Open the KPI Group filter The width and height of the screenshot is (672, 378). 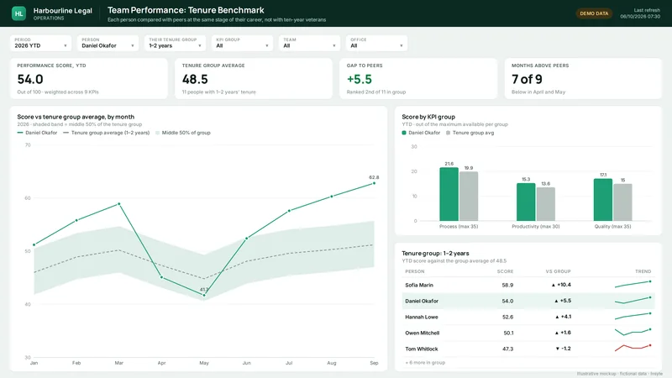[242, 44]
